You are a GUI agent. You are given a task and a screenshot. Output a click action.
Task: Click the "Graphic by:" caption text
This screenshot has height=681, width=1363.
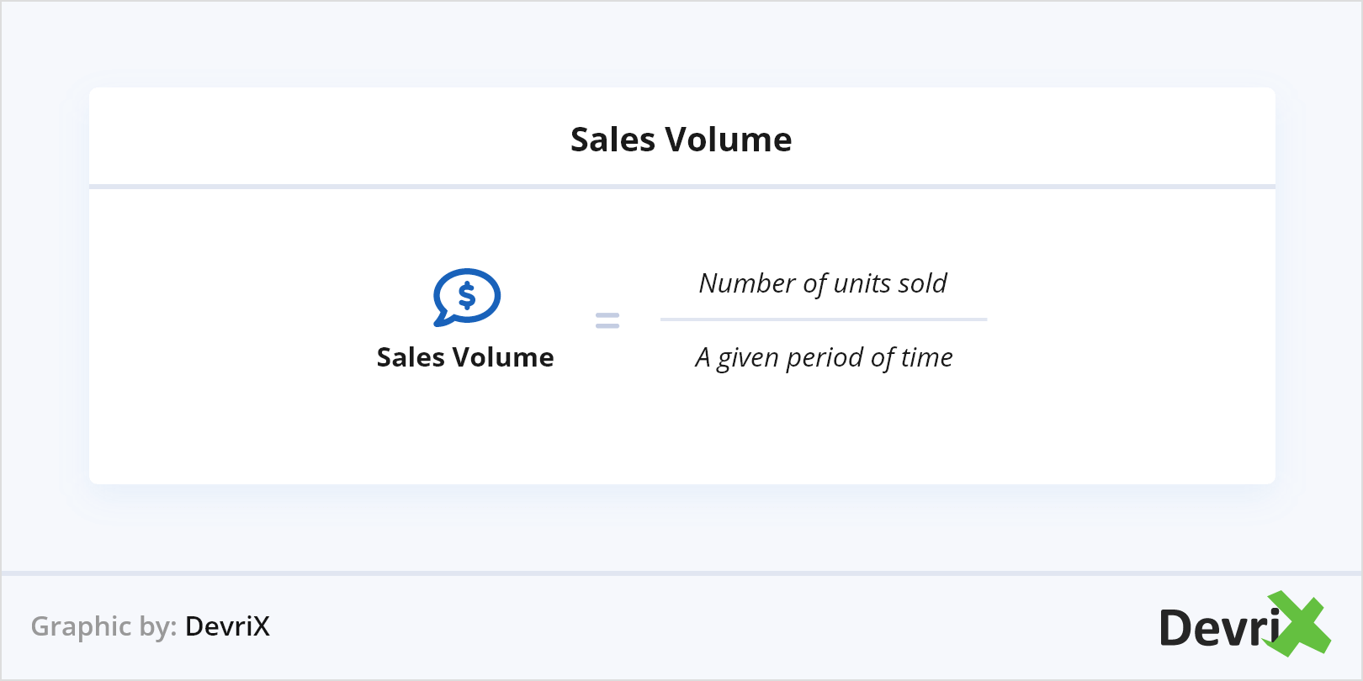pyautogui.click(x=103, y=626)
